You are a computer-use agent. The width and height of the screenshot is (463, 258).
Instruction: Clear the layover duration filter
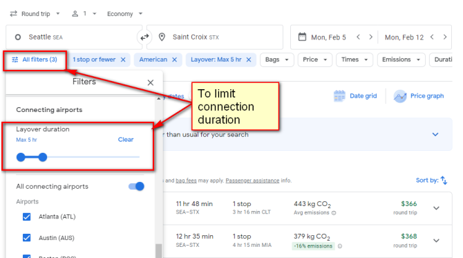click(x=126, y=140)
